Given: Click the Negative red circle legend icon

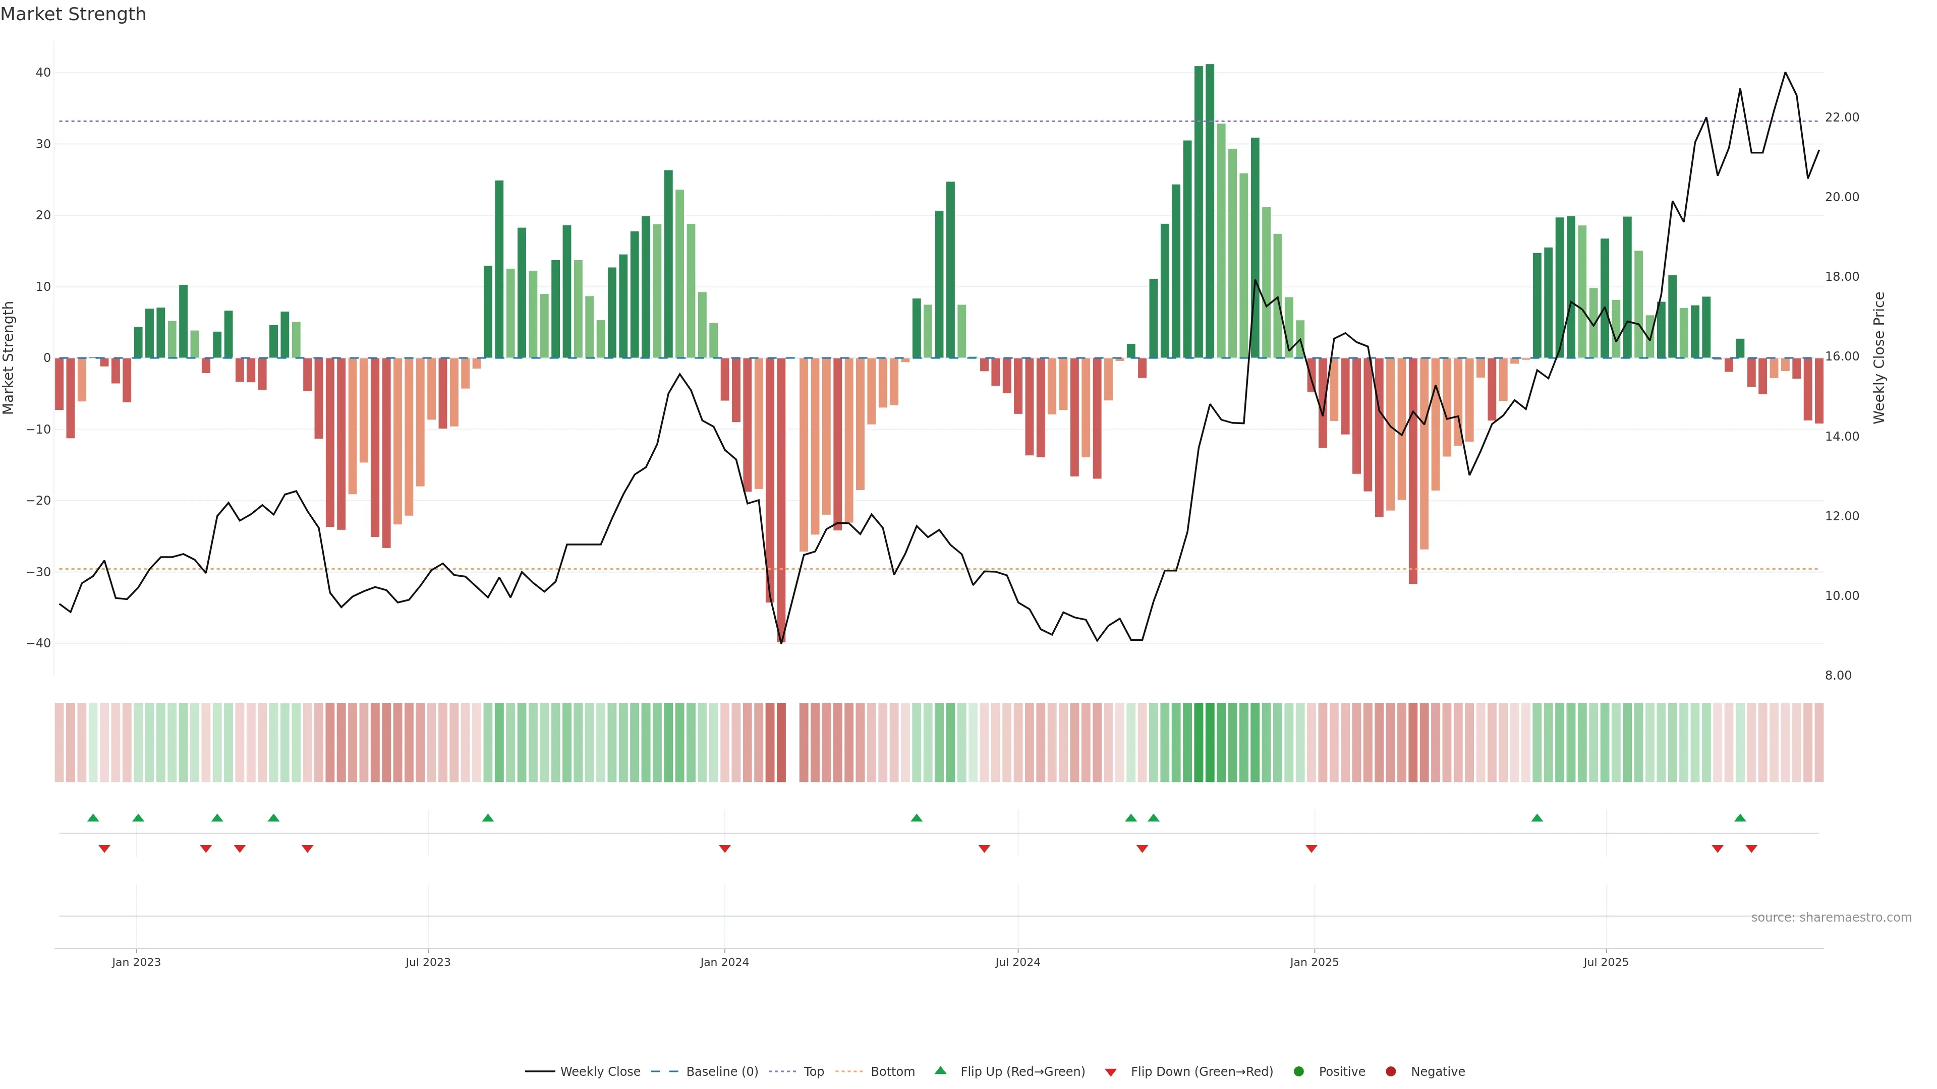Looking at the screenshot, I should [x=1390, y=1072].
